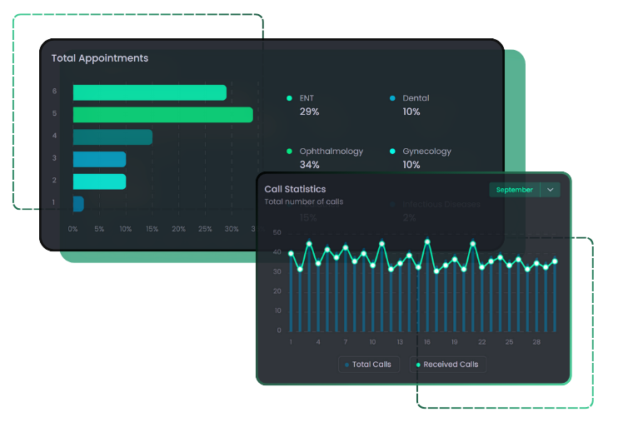
Task: Click the dark teal bar in row 4
Action: (112, 137)
